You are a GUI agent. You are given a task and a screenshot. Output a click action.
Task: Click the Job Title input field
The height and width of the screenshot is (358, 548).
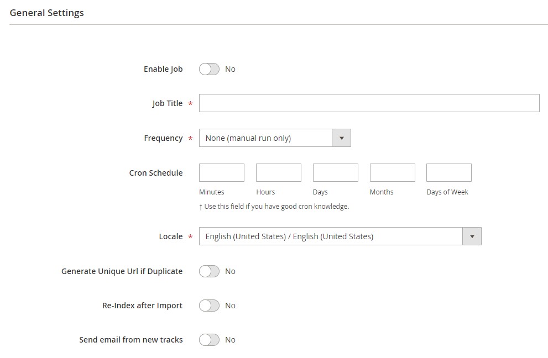click(x=369, y=103)
